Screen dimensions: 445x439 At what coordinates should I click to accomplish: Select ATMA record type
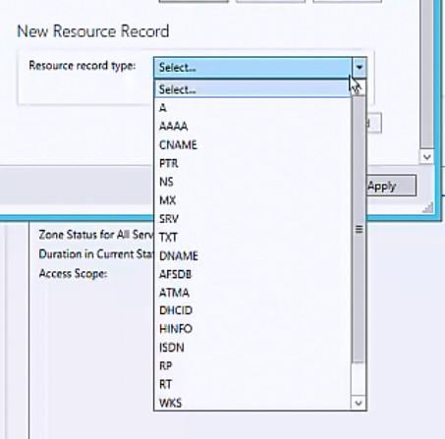click(252, 293)
